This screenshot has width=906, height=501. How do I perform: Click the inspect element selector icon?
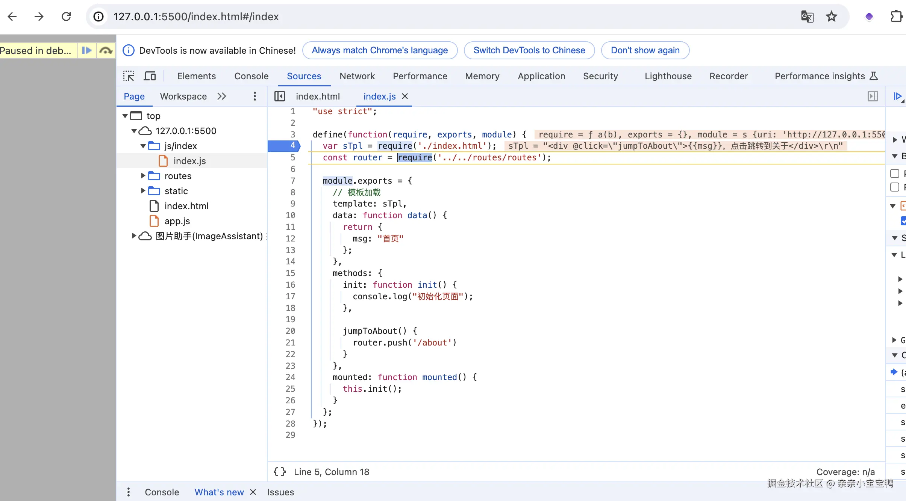(129, 76)
